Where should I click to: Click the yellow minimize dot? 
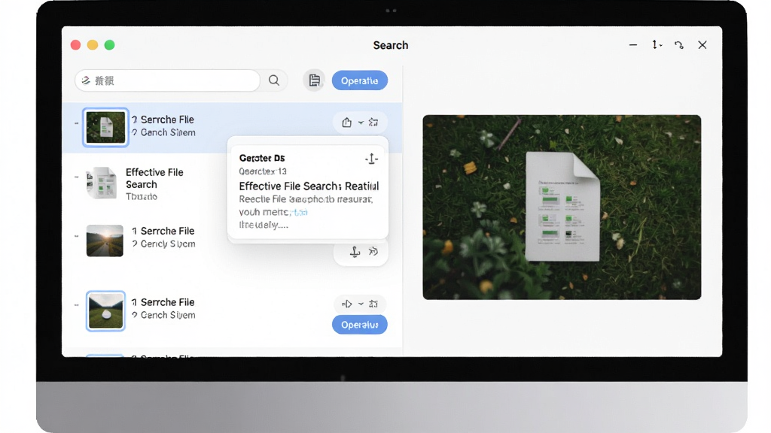(93, 45)
